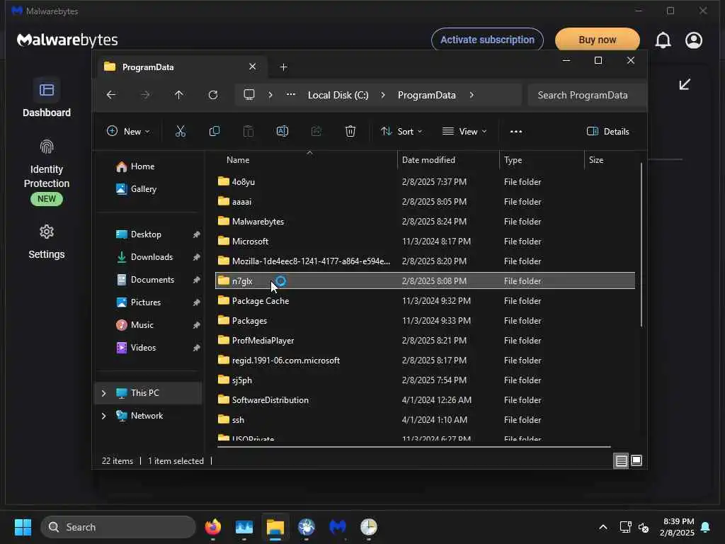Open the Windows Start menu
The width and height of the screenshot is (725, 544).
[x=23, y=527]
